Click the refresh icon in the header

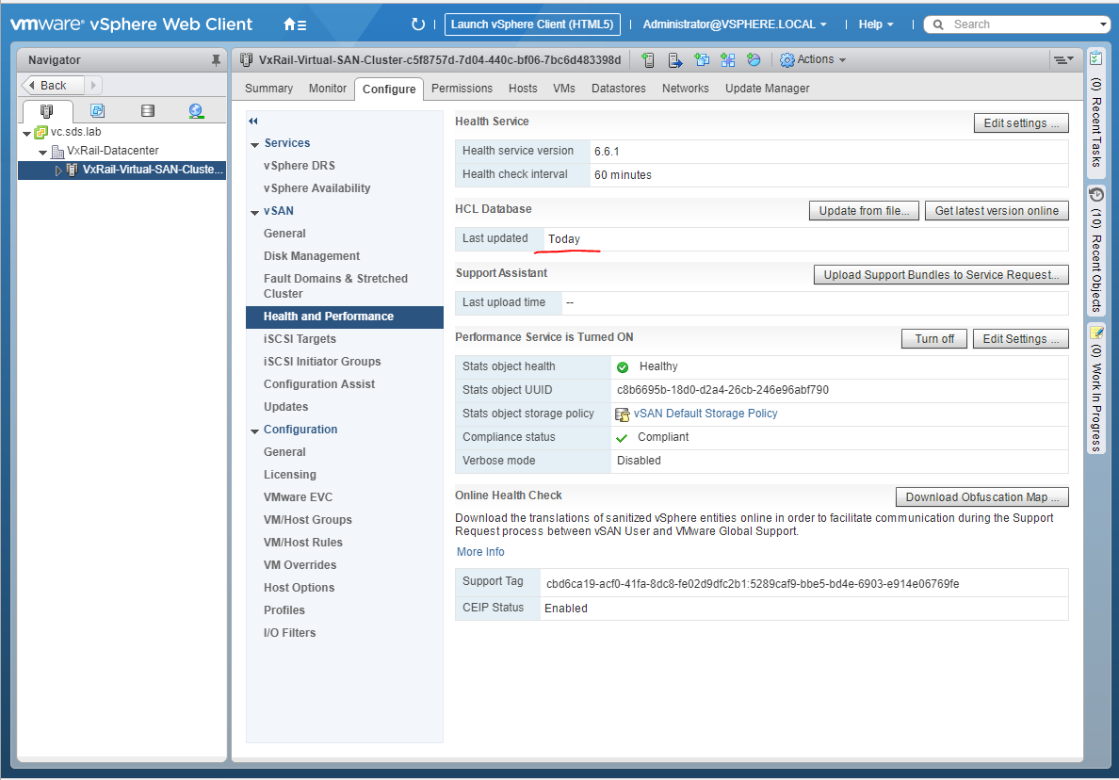(417, 24)
